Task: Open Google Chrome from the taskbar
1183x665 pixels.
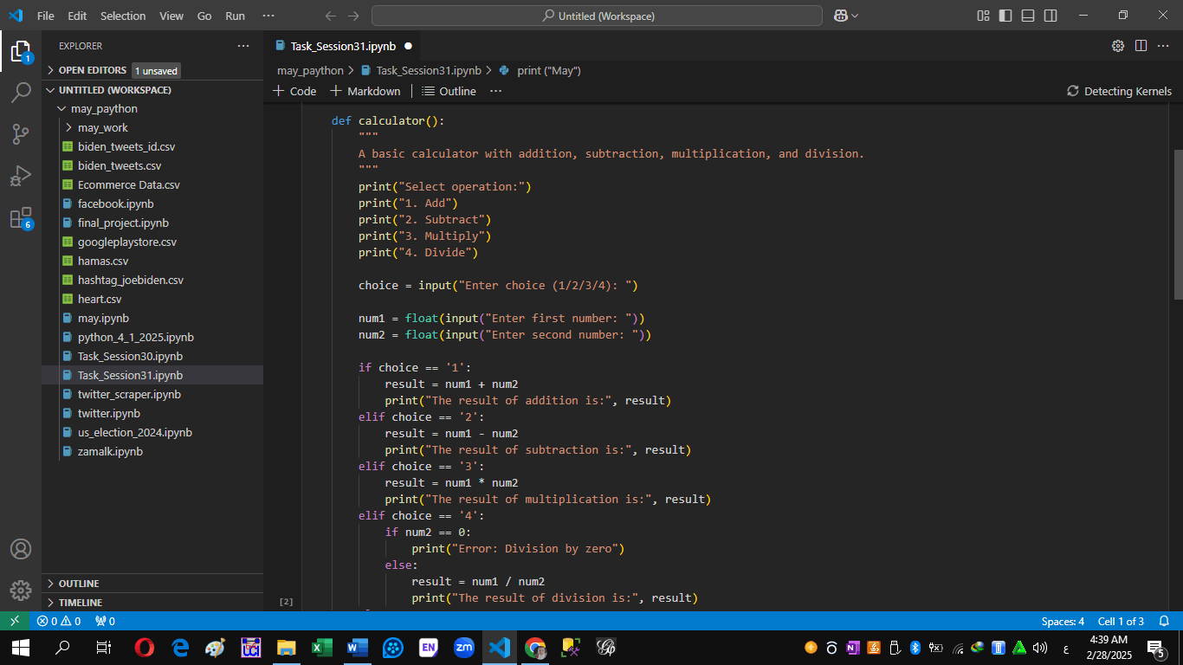Action: [x=534, y=647]
